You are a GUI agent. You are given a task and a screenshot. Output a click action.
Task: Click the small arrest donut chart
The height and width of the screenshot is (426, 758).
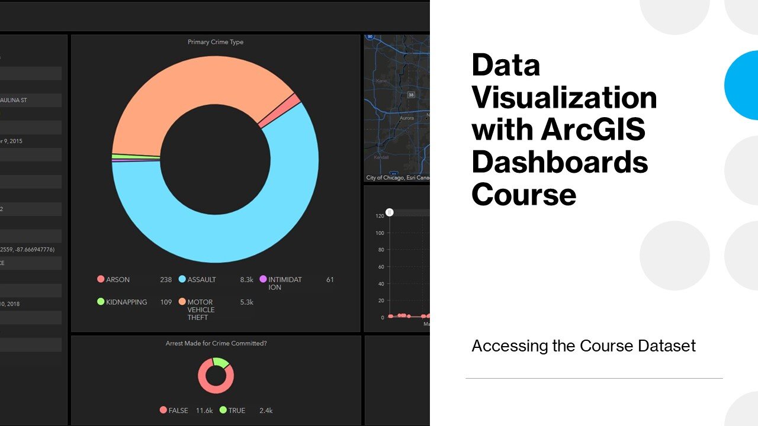click(216, 375)
